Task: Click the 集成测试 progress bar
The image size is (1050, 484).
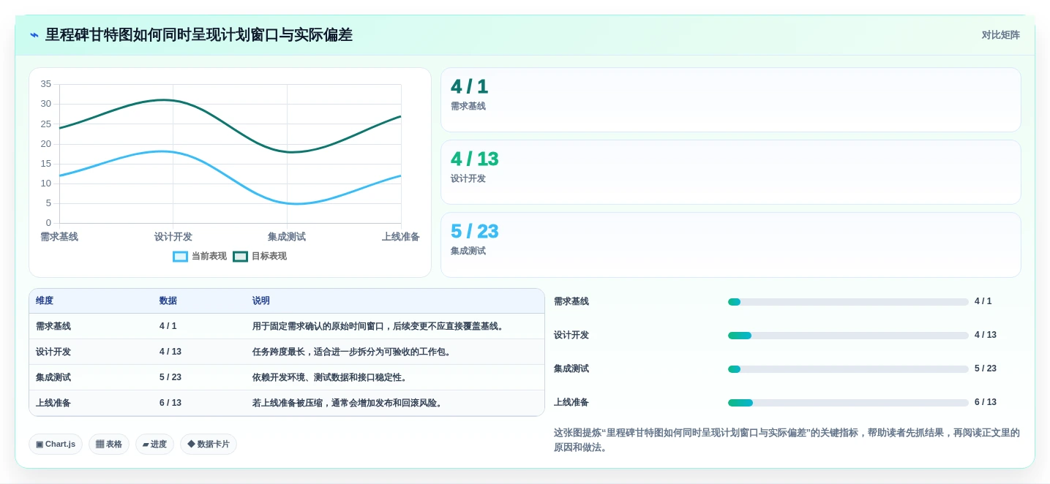Action: click(x=848, y=369)
